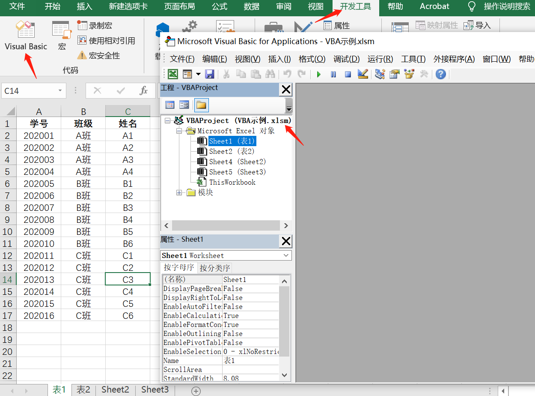Screen dimensions: 535x396
Task: Toggle 使用相对引用 relative references
Action: tap(106, 41)
